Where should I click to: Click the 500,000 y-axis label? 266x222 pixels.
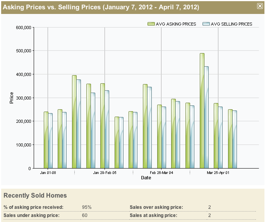point(24,51)
